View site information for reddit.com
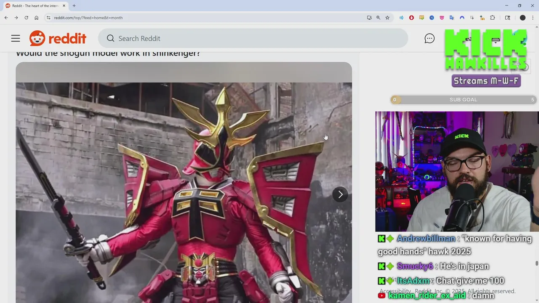This screenshot has height=303, width=539. click(48, 18)
